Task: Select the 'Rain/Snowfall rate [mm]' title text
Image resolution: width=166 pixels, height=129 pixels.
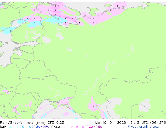Action: [23, 123]
